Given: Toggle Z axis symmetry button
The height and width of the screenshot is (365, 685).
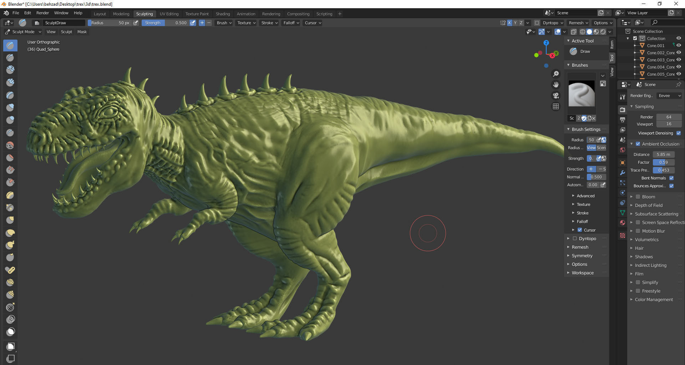Looking at the screenshot, I should (x=521, y=23).
